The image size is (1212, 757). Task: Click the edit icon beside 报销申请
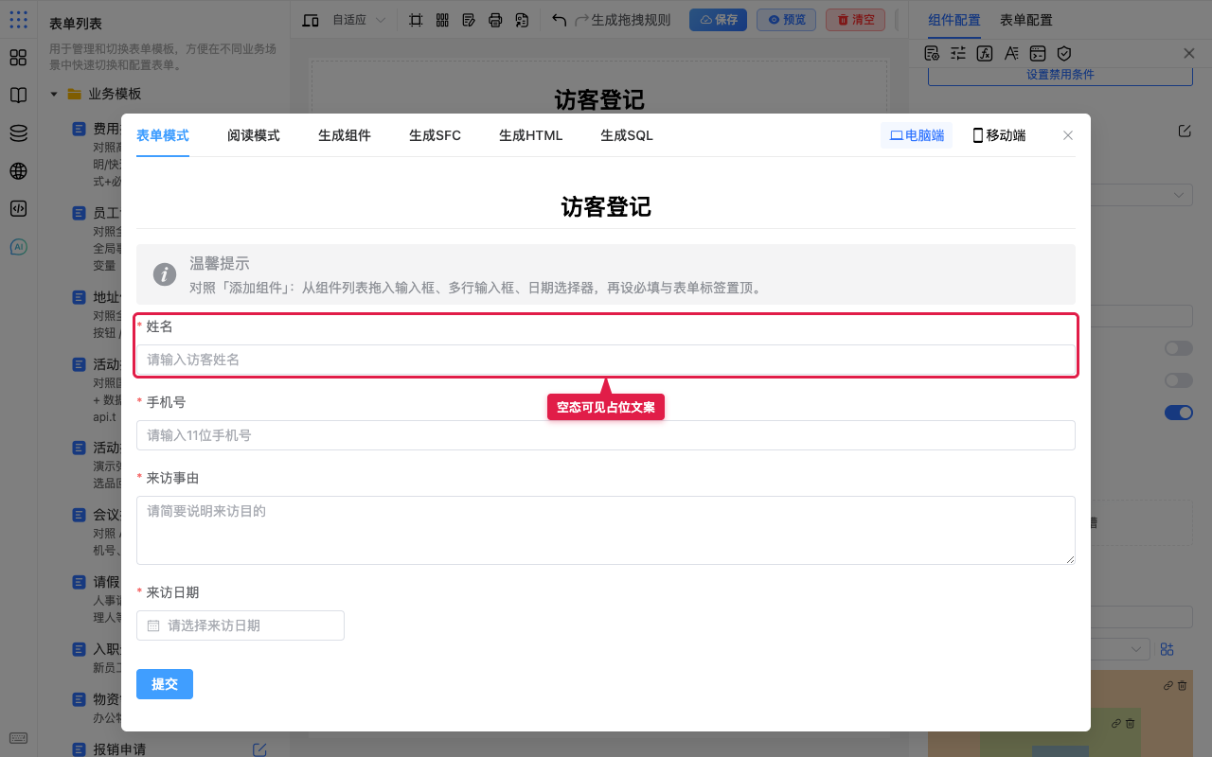[259, 749]
